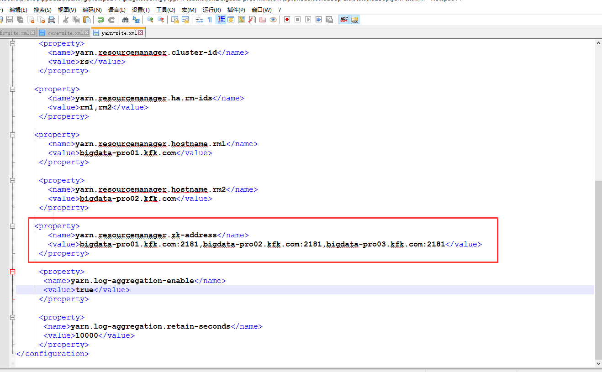Toggle the Document Map icon
Image resolution: width=602 pixels, height=372 pixels.
coord(242,20)
